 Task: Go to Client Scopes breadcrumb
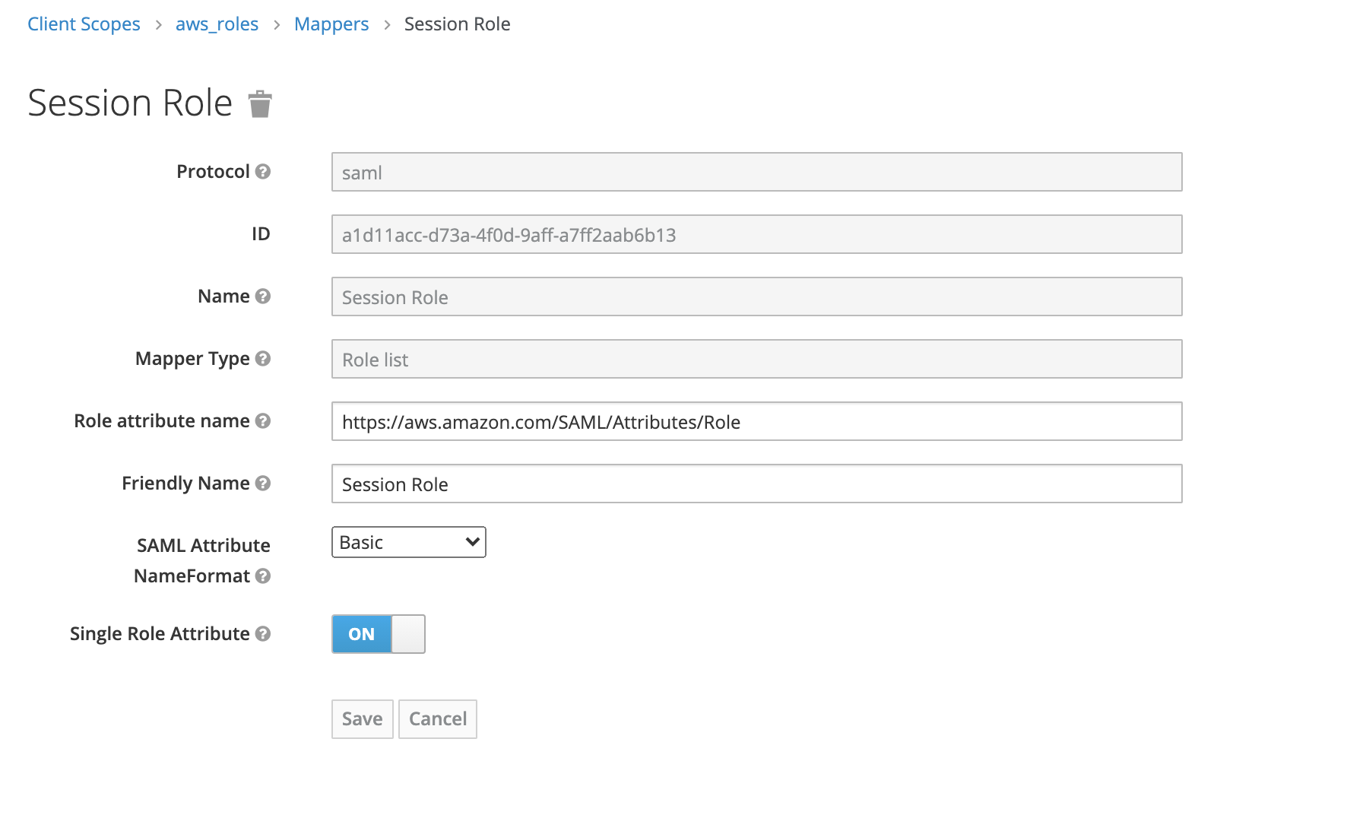(84, 24)
